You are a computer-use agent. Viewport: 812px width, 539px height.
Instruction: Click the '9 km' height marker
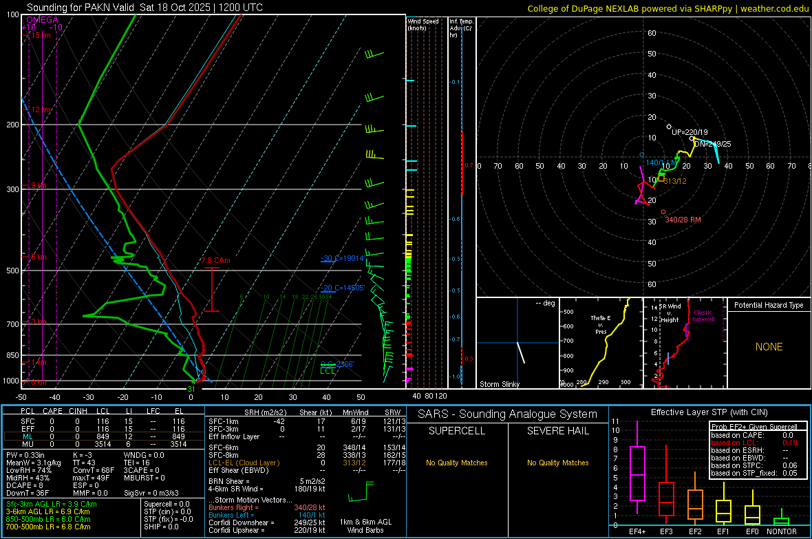coord(39,185)
